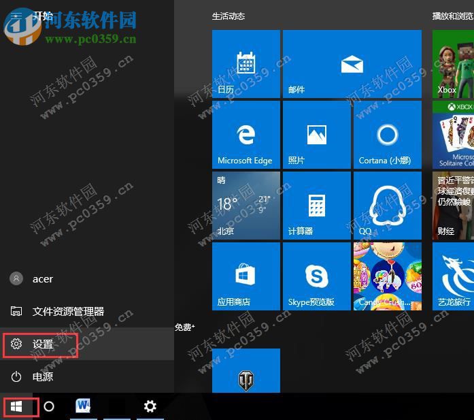Image resolution: width=474 pixels, height=420 pixels.
Task: Open the Mail (邮件) tile
Action: (352, 64)
